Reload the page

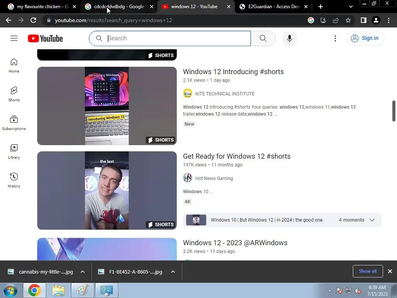[33, 20]
